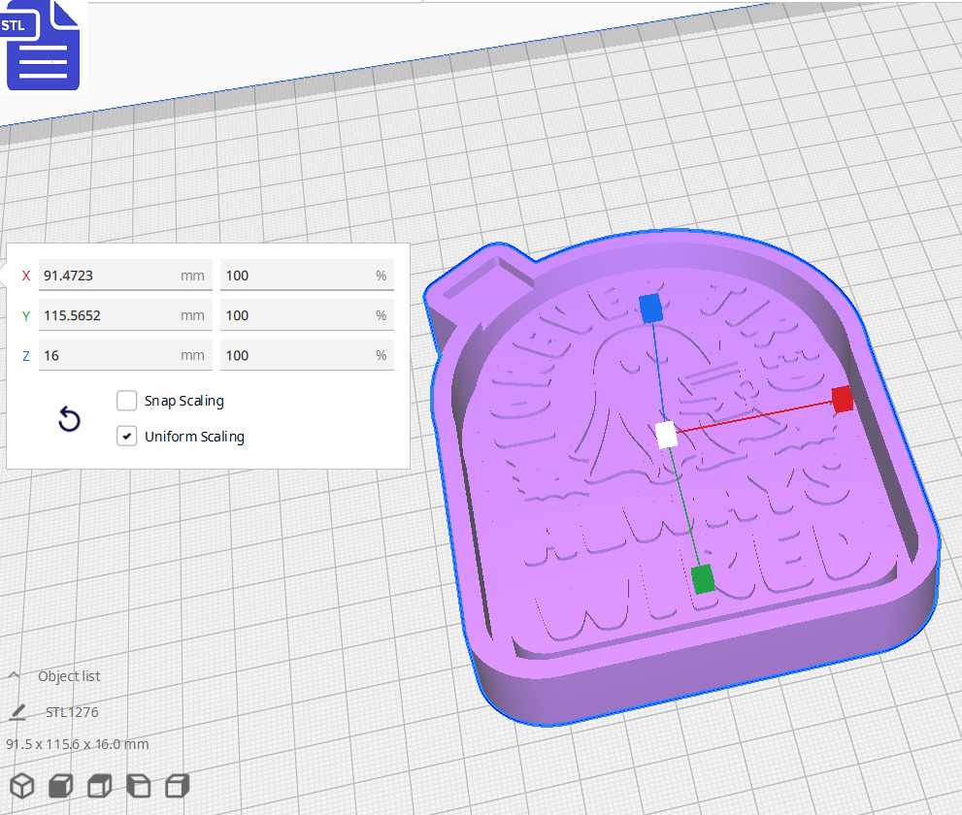
Task: Click the green Y-axis scale handle
Action: pos(702,579)
